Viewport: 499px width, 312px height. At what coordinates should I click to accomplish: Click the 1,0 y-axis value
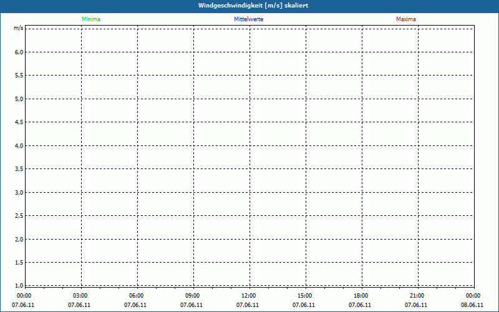[x=19, y=285]
